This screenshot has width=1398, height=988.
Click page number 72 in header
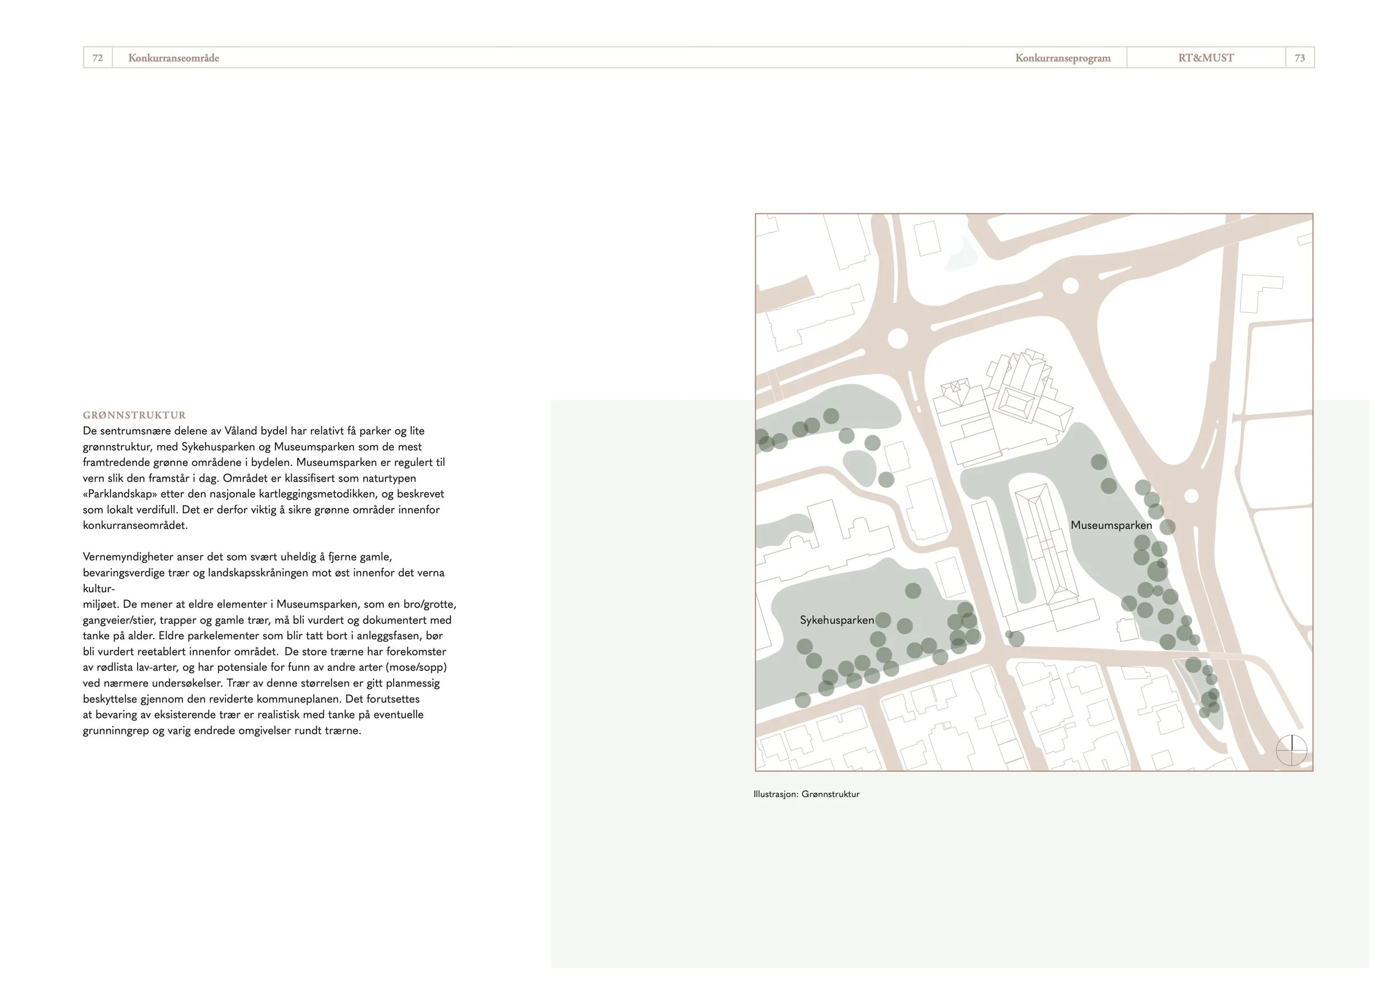click(x=97, y=58)
